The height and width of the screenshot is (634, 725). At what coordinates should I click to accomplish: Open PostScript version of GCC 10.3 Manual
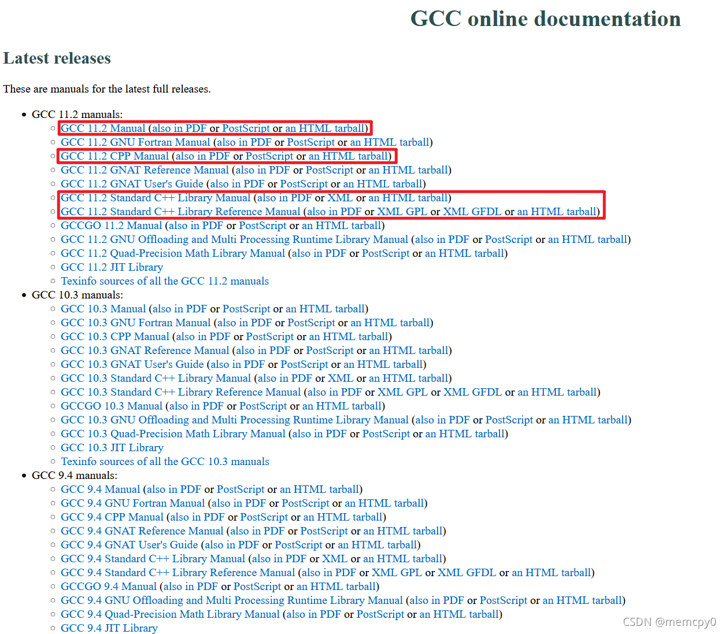tap(246, 309)
